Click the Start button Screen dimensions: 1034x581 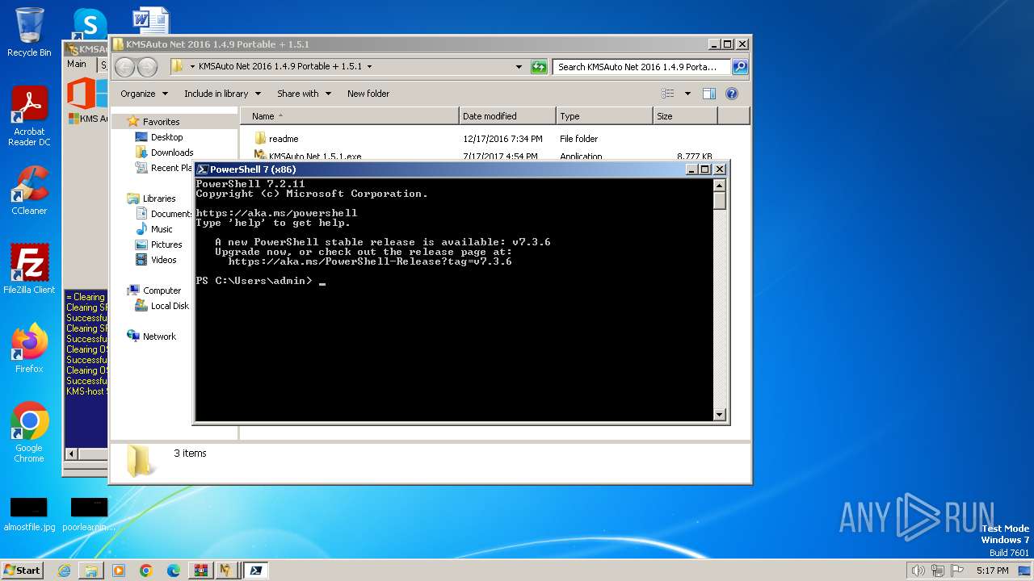pyautogui.click(x=22, y=571)
